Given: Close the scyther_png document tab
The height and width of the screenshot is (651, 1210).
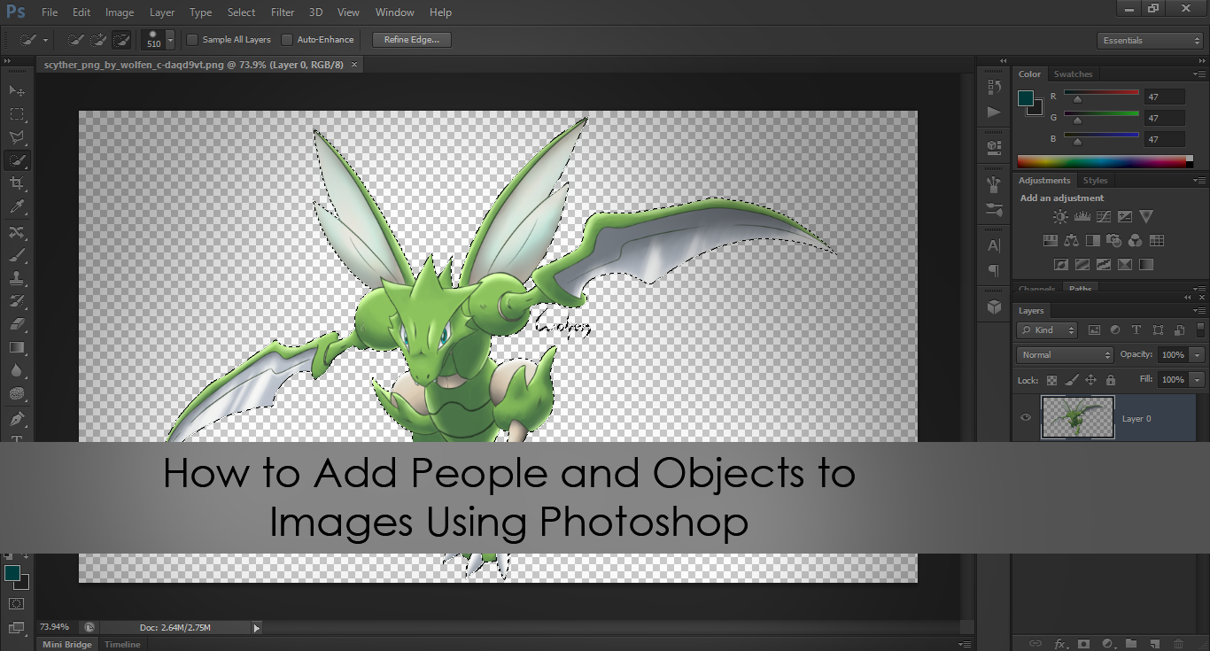Looking at the screenshot, I should (x=355, y=65).
